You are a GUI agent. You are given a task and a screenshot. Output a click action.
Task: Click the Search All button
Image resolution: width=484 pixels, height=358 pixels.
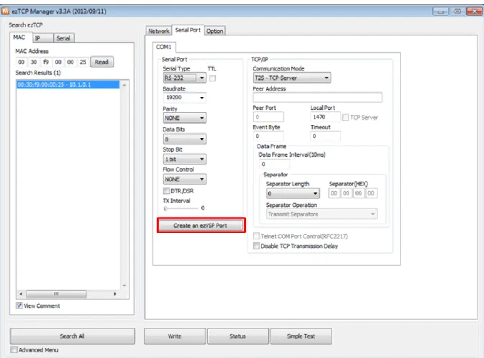(x=72, y=336)
